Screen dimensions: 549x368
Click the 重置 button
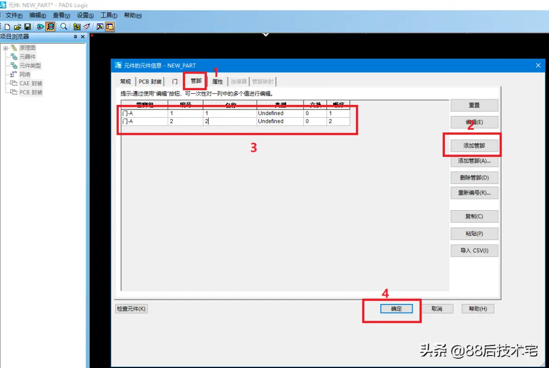point(474,105)
